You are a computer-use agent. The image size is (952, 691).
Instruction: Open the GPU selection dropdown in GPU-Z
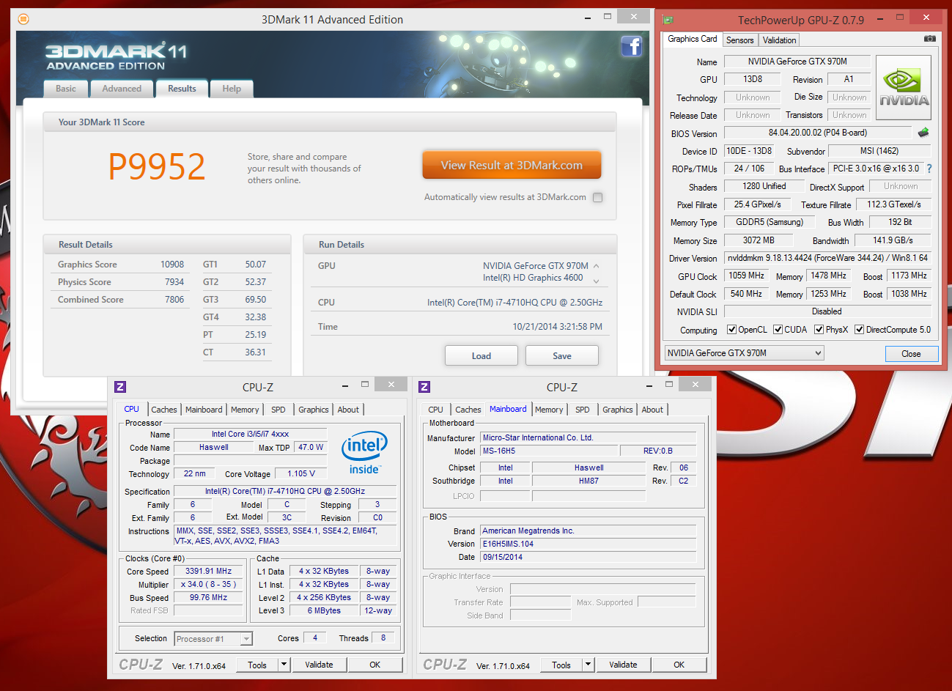pos(744,353)
